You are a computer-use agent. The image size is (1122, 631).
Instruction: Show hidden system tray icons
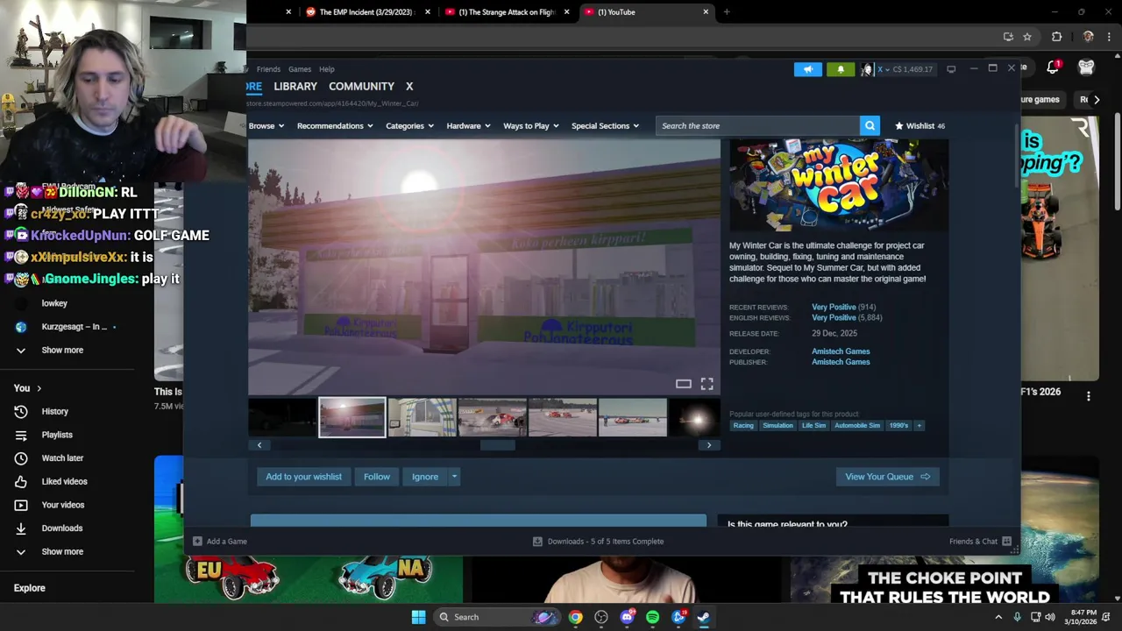point(998,617)
